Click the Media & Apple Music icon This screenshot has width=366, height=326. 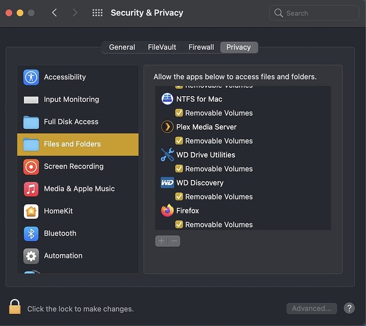pos(31,189)
